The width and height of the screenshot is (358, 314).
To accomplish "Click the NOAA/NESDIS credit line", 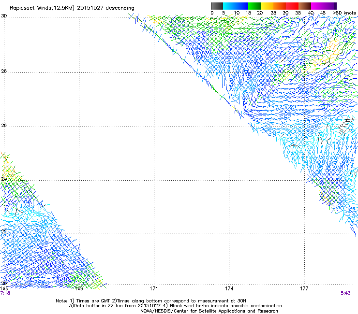I will 209,311.
